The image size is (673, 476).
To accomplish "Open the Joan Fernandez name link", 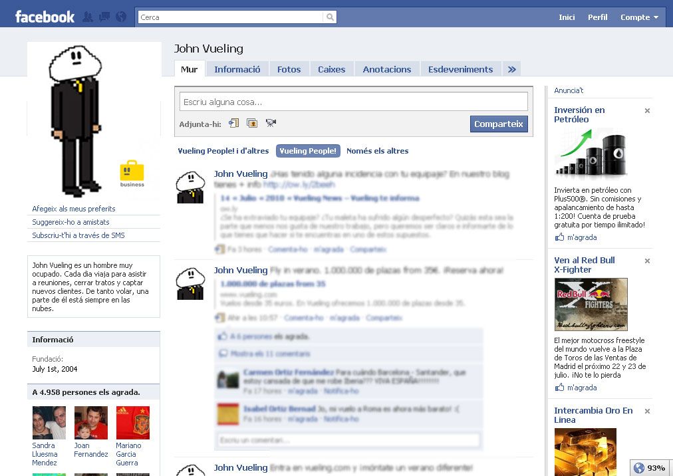I will (x=91, y=450).
